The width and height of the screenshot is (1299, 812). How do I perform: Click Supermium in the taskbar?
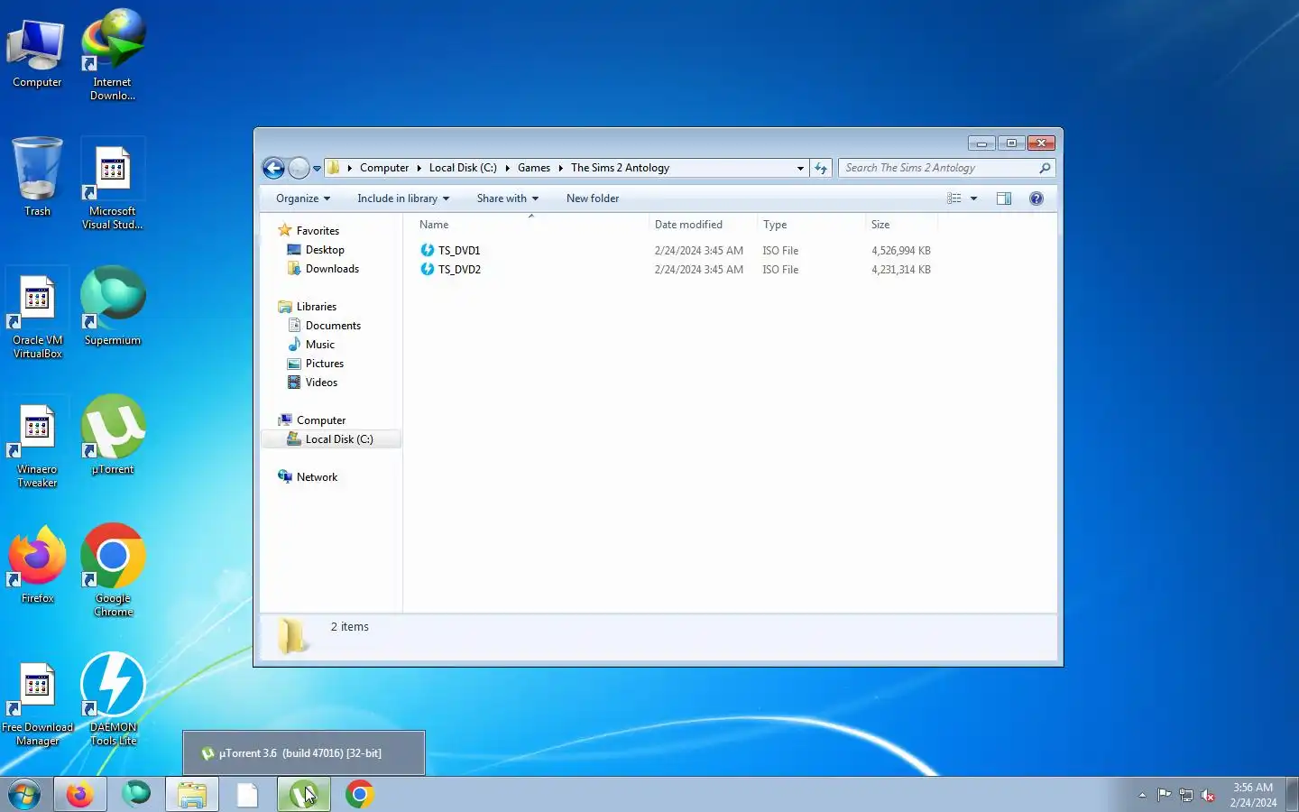pos(136,795)
